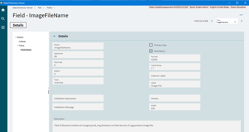Click the Data Dictionary Viewer title icon
The image size is (249, 132).
pos(1,3)
